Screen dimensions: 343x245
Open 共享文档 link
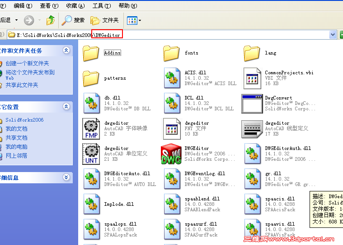tap(16, 138)
